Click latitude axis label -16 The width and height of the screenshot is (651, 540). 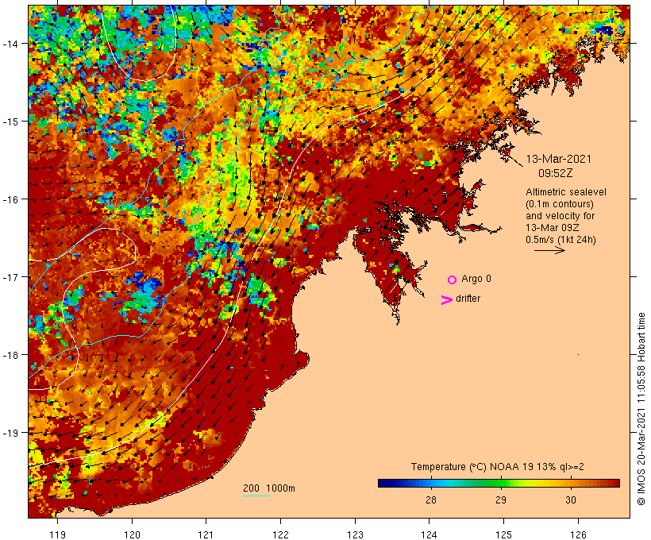pyautogui.click(x=10, y=199)
